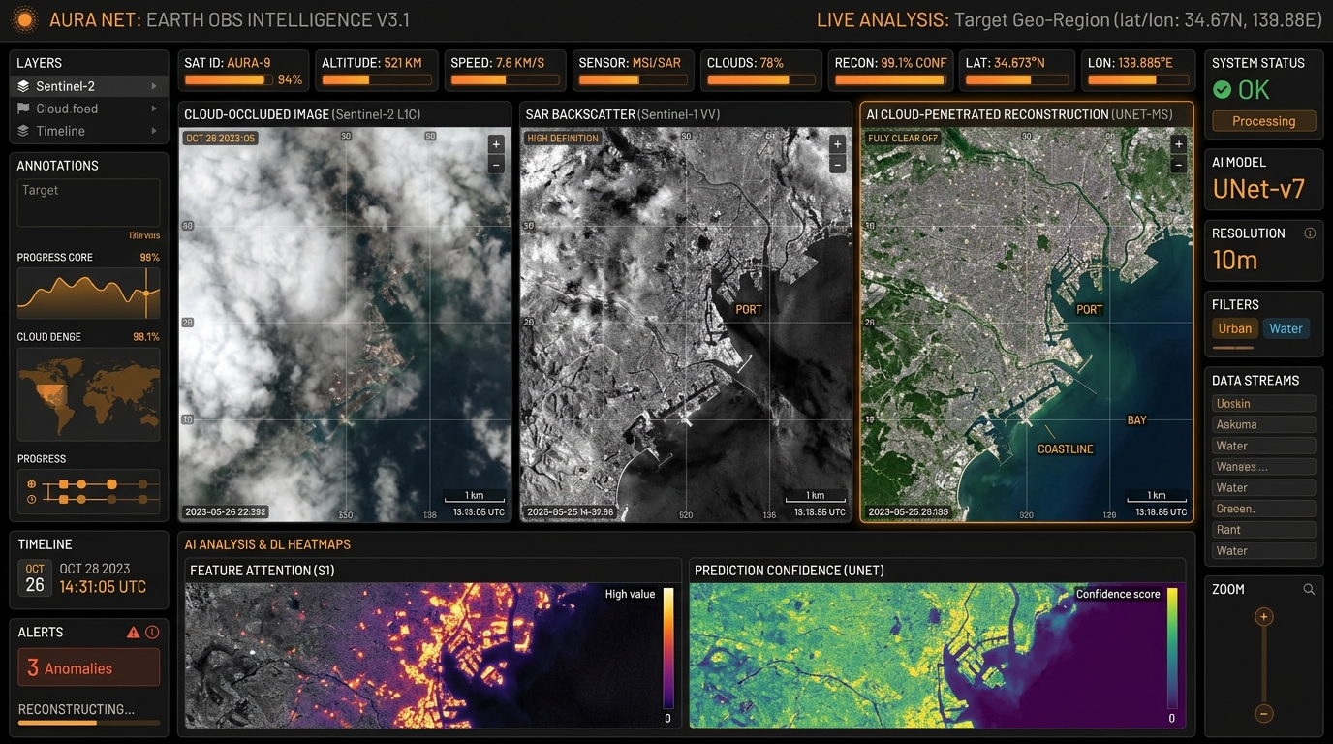
Task: Toggle the Urban filter chip
Action: coord(1235,328)
